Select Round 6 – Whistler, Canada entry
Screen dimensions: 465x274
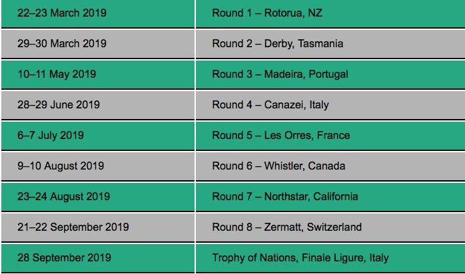pyautogui.click(x=278, y=166)
